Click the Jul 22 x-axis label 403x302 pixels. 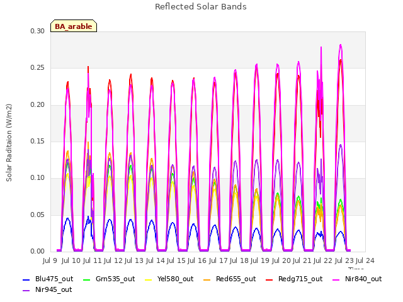tap(323, 260)
